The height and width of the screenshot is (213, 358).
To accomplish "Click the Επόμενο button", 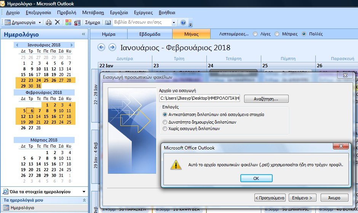I will (302, 198).
